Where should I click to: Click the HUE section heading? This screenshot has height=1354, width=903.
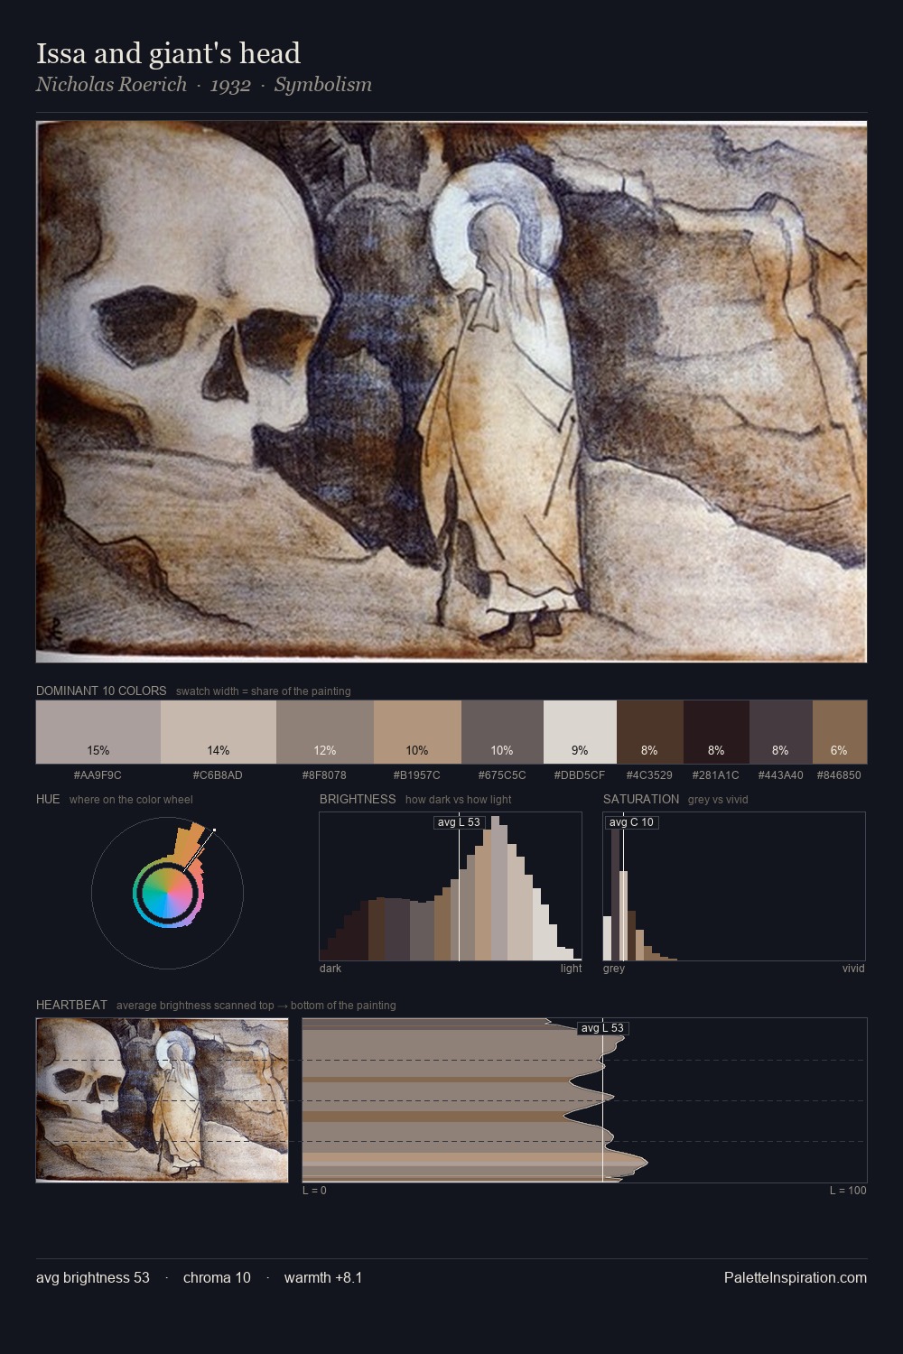point(48,799)
